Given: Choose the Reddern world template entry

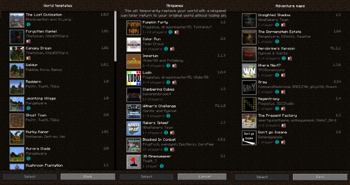Looking at the screenshot, I should click(59, 87).
